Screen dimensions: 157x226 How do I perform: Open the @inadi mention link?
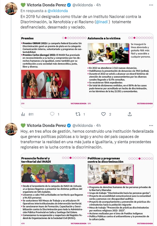click(x=102, y=22)
